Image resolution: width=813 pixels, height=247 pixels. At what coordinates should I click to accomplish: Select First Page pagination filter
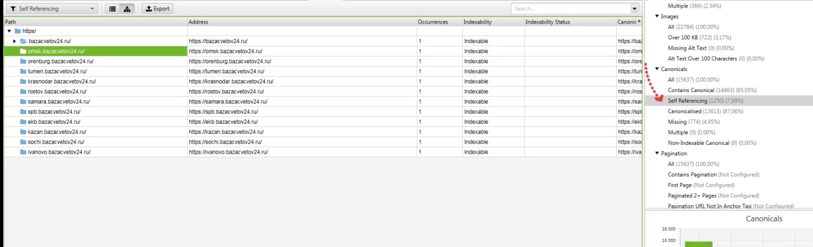(x=701, y=185)
